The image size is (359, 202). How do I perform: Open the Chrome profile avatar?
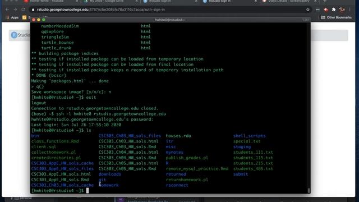tap(342, 10)
